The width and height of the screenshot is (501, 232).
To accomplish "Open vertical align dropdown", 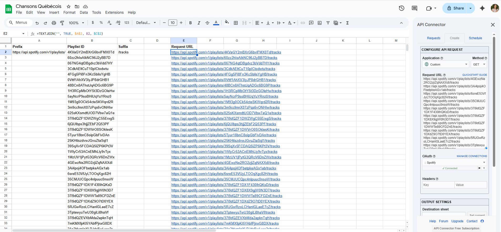I will [270, 23].
